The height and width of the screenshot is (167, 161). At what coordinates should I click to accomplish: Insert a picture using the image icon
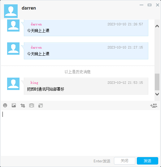[x=14, y=105]
